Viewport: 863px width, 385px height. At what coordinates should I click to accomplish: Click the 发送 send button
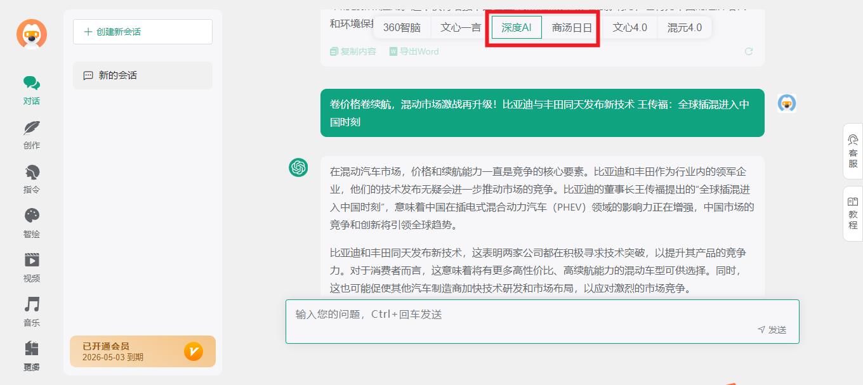click(x=772, y=330)
